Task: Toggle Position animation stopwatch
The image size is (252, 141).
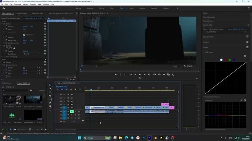Action: 6,27
